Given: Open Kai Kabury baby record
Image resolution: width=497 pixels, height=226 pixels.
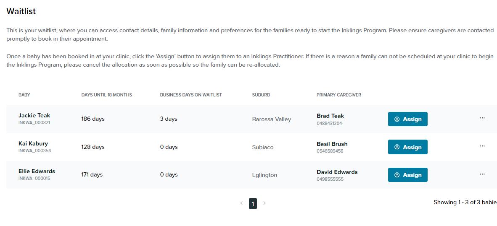Looking at the screenshot, I should coord(33,143).
